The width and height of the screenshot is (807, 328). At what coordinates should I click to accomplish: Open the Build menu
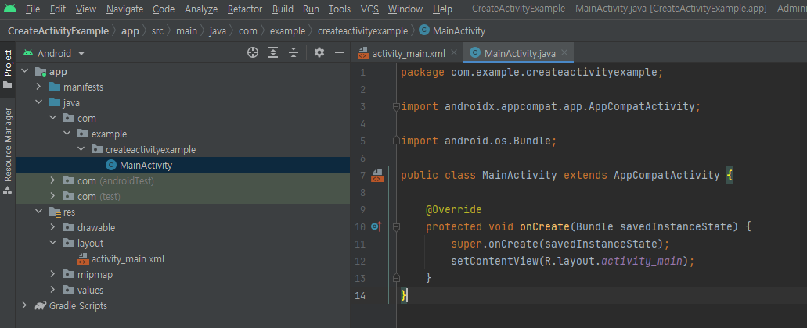[x=283, y=9]
